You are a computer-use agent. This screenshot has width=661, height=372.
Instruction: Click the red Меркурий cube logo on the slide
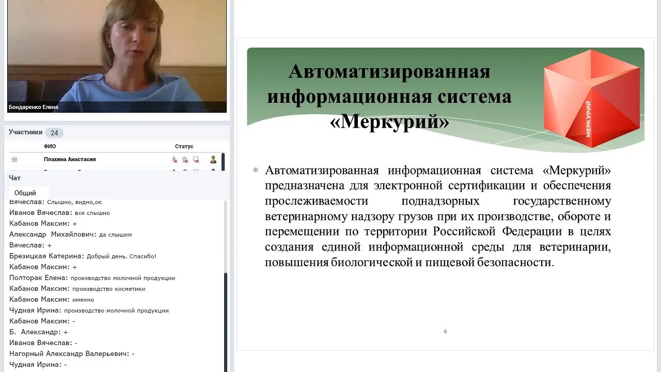[x=592, y=98]
